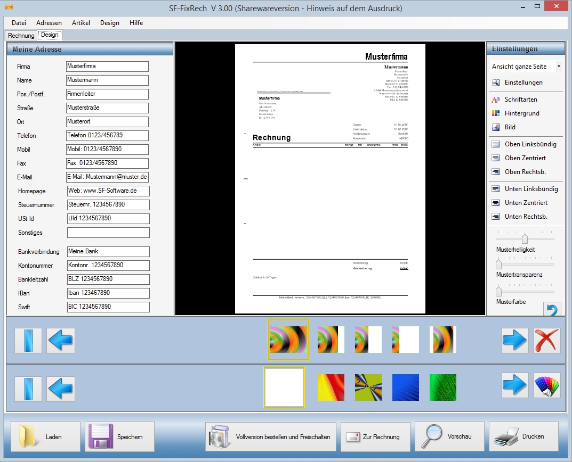Select the full swirl pattern thumbnail
The width and height of the screenshot is (572, 462).
coord(288,340)
